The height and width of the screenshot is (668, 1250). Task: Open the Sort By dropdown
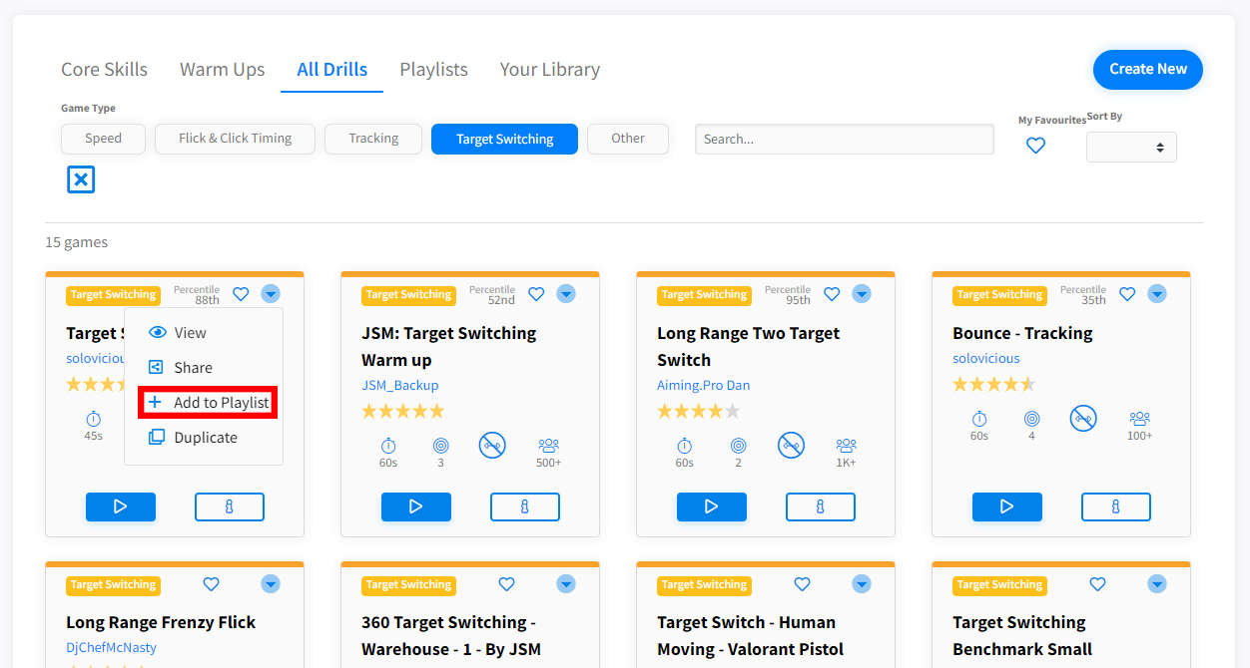(1130, 148)
